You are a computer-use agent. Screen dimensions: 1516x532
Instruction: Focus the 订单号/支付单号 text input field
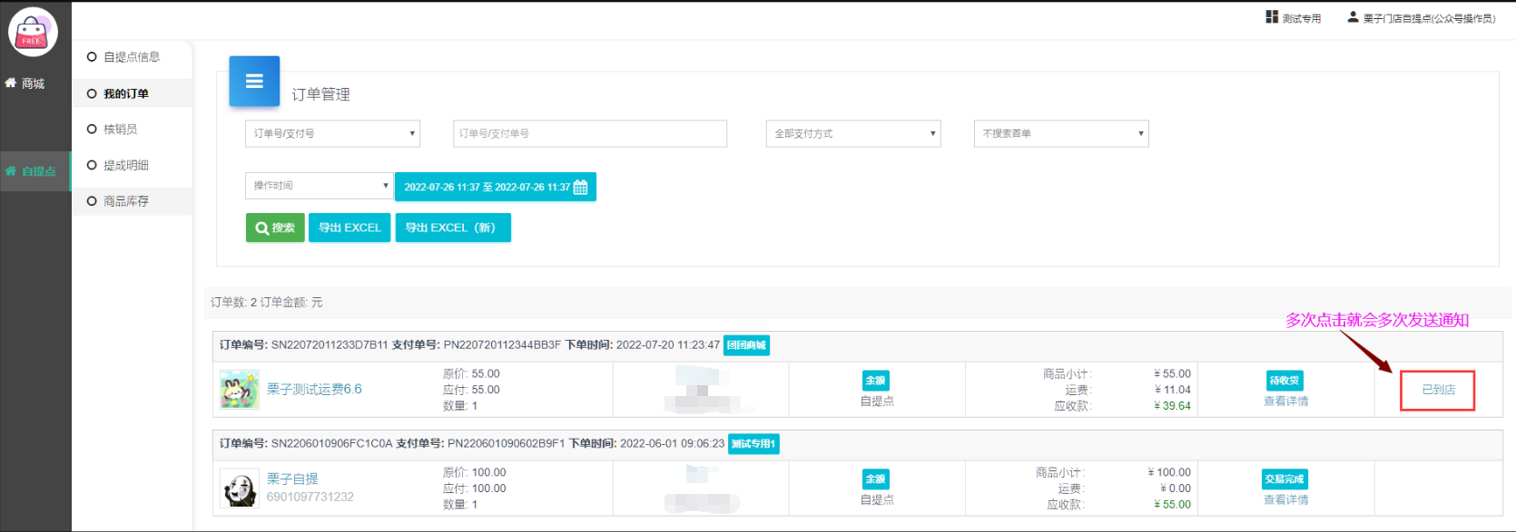(590, 133)
